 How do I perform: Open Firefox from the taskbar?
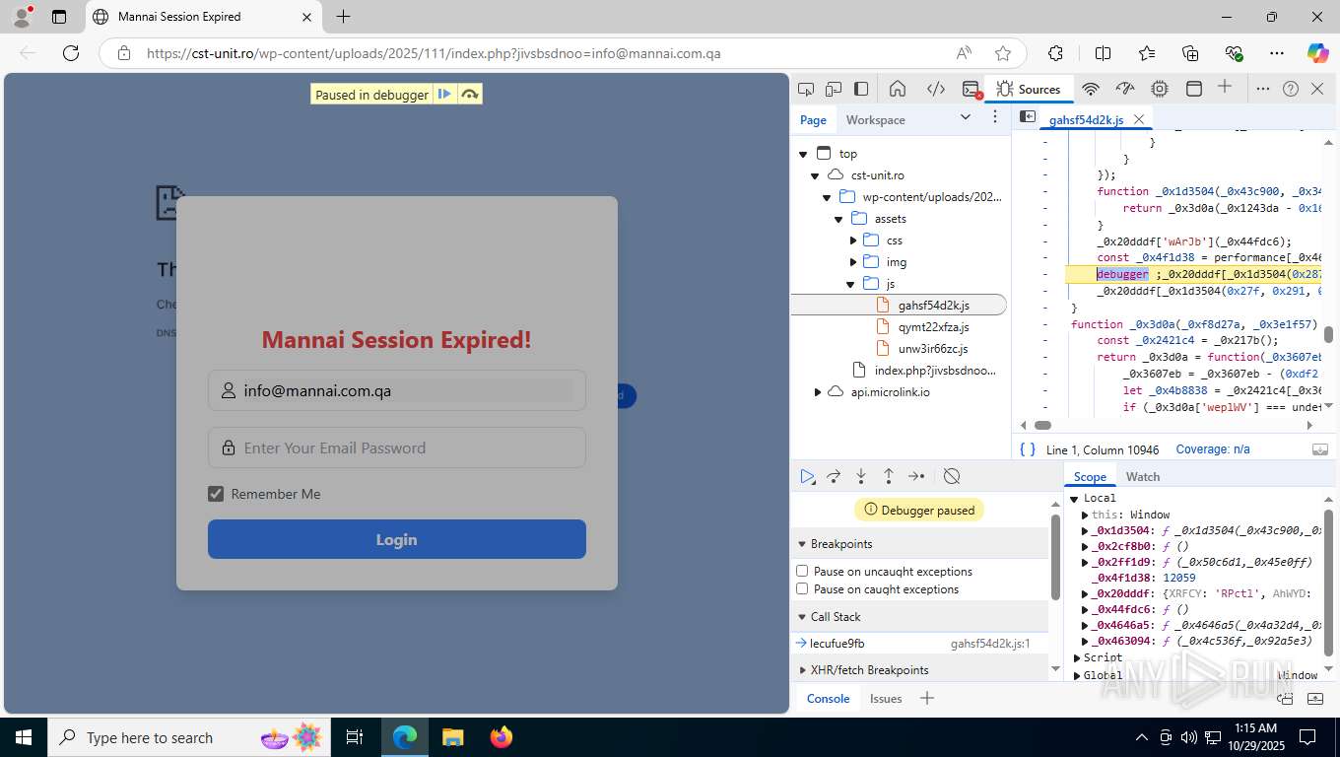tap(502, 737)
